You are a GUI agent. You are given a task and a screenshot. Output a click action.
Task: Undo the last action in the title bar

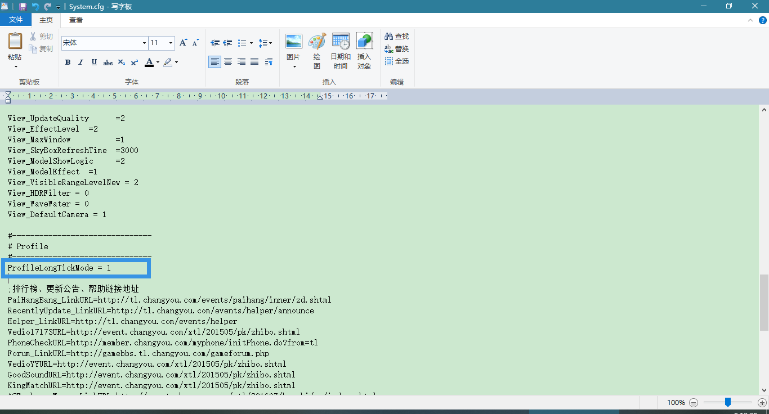pos(35,6)
